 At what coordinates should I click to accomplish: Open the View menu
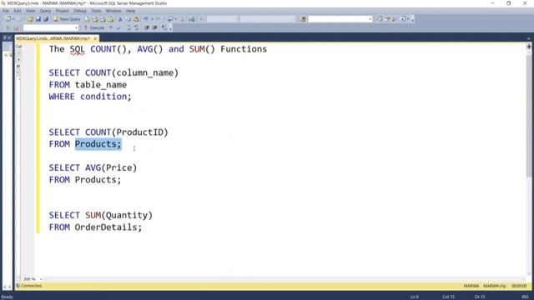tap(30, 11)
